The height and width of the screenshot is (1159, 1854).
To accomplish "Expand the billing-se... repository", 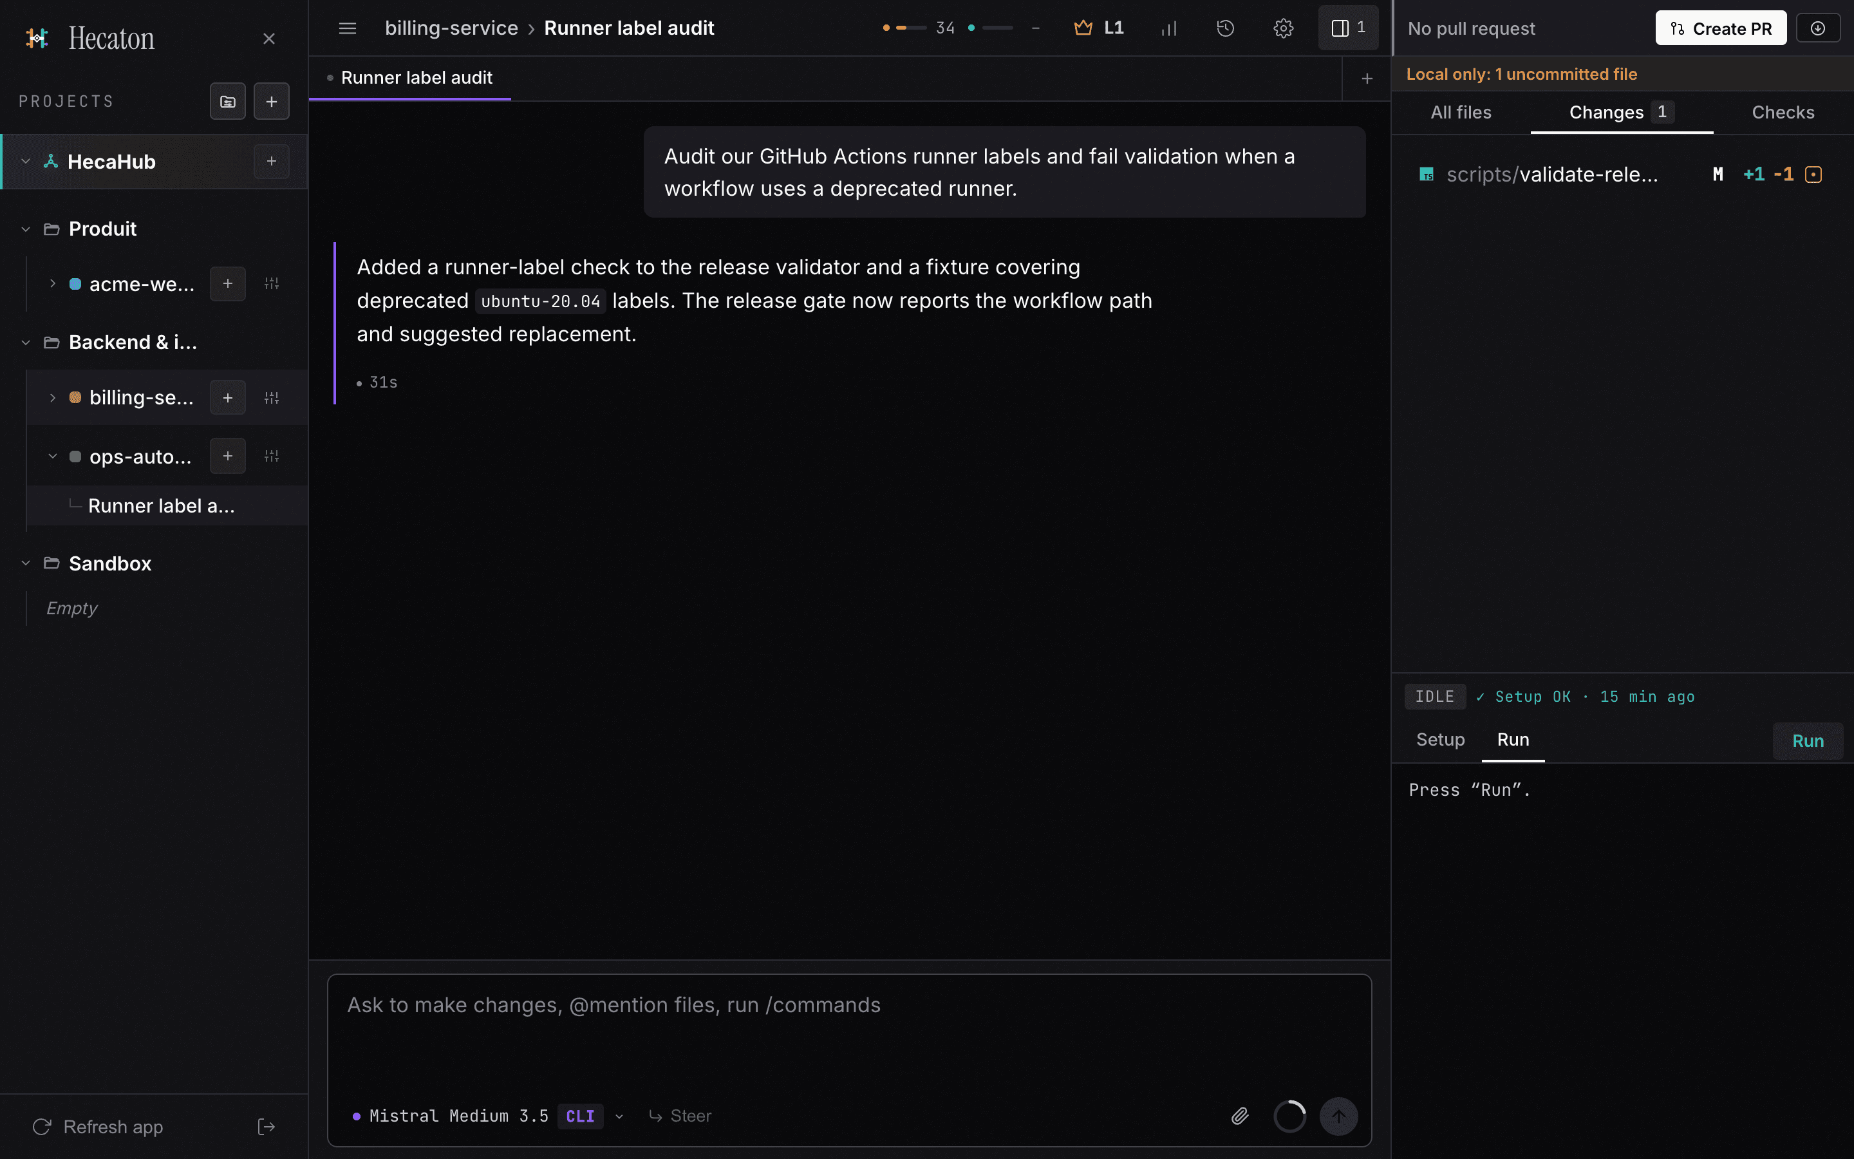I will [52, 397].
